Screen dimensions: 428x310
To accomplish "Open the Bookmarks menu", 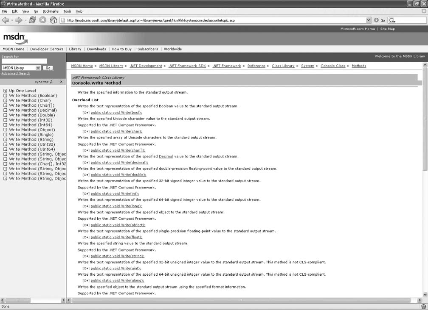I will coord(51,11).
